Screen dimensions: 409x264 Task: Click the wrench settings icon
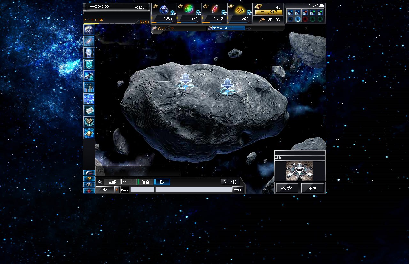pyautogui.click(x=89, y=173)
